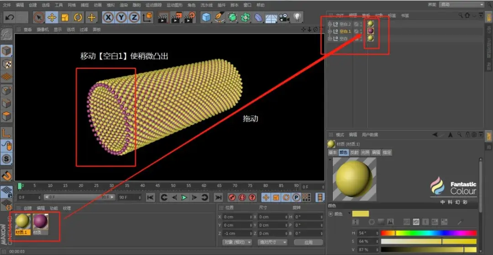Toggle the 空白.2 layer checker icon
The width and height of the screenshot is (493, 255).
tap(356, 24)
